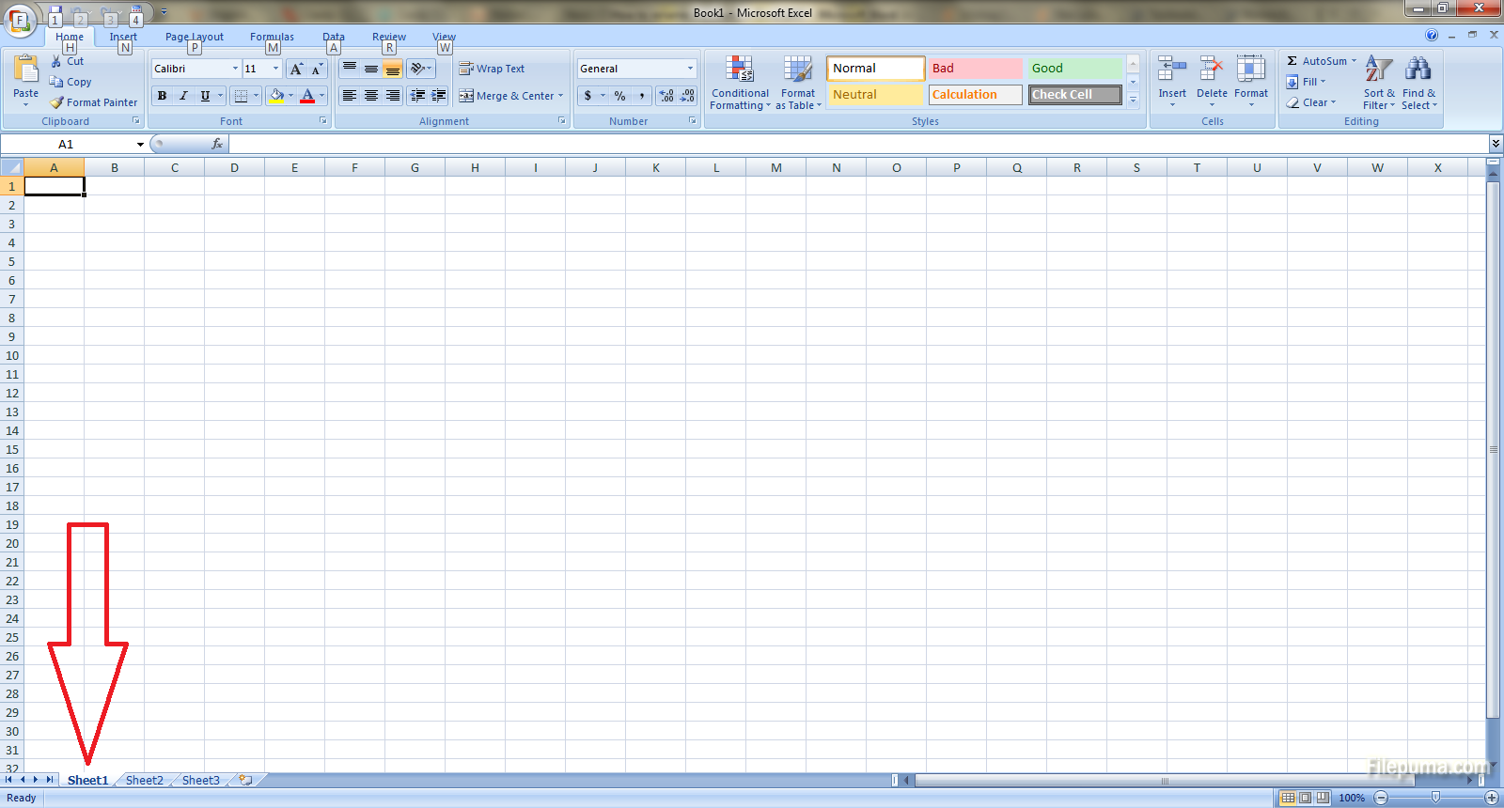Apply the Neutral cell style
The width and height of the screenshot is (1504, 808).
(875, 95)
